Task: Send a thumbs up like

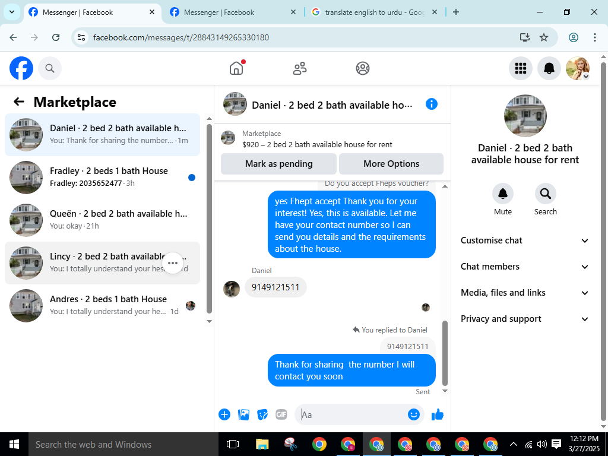Action: click(438, 414)
